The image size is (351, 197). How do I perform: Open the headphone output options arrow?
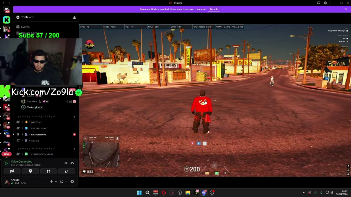pos(66,182)
